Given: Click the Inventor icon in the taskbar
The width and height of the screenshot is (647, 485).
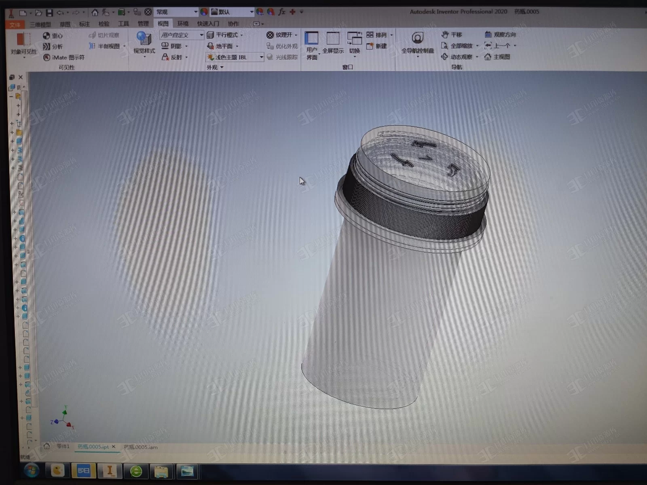Looking at the screenshot, I should (109, 470).
